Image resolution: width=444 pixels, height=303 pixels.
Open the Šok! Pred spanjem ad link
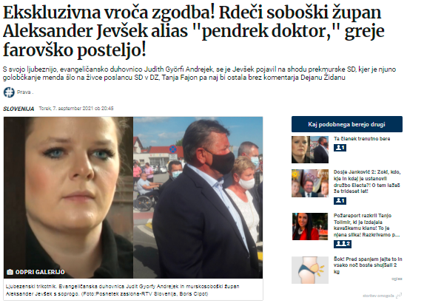pos(368,265)
